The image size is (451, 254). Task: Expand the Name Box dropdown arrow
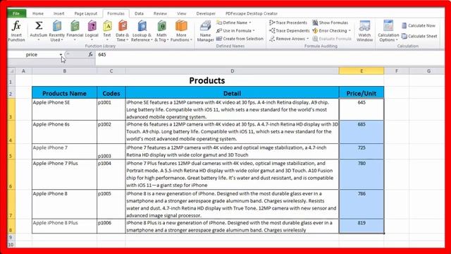coord(61,54)
